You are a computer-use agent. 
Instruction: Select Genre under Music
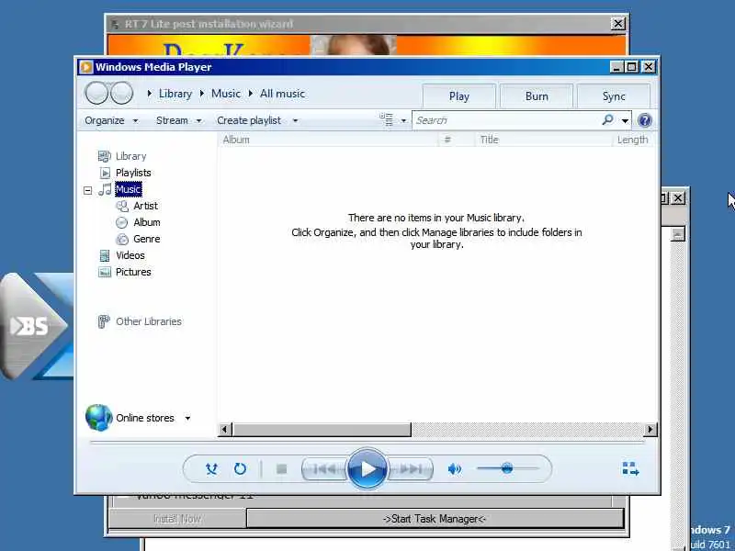(x=147, y=239)
